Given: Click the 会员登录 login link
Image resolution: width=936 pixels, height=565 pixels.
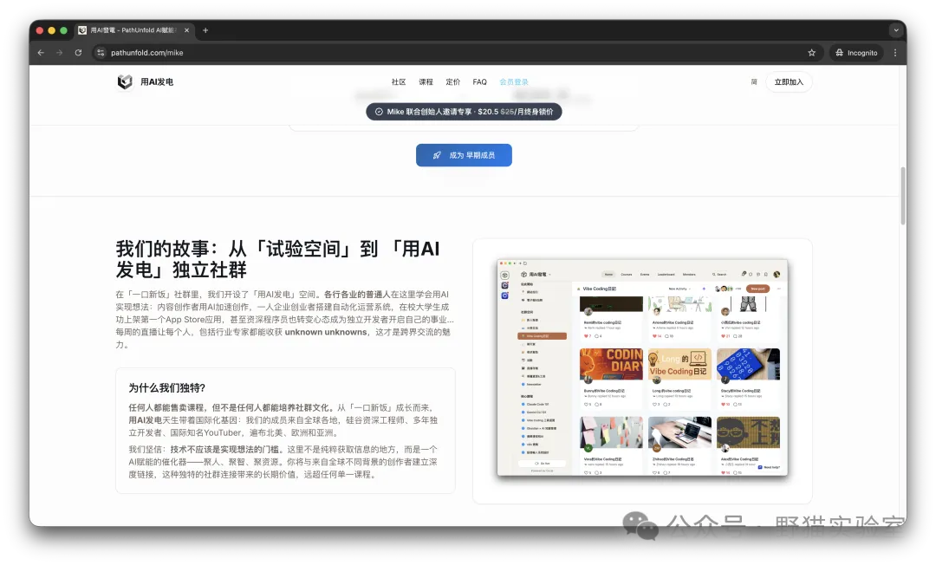Looking at the screenshot, I should point(514,81).
